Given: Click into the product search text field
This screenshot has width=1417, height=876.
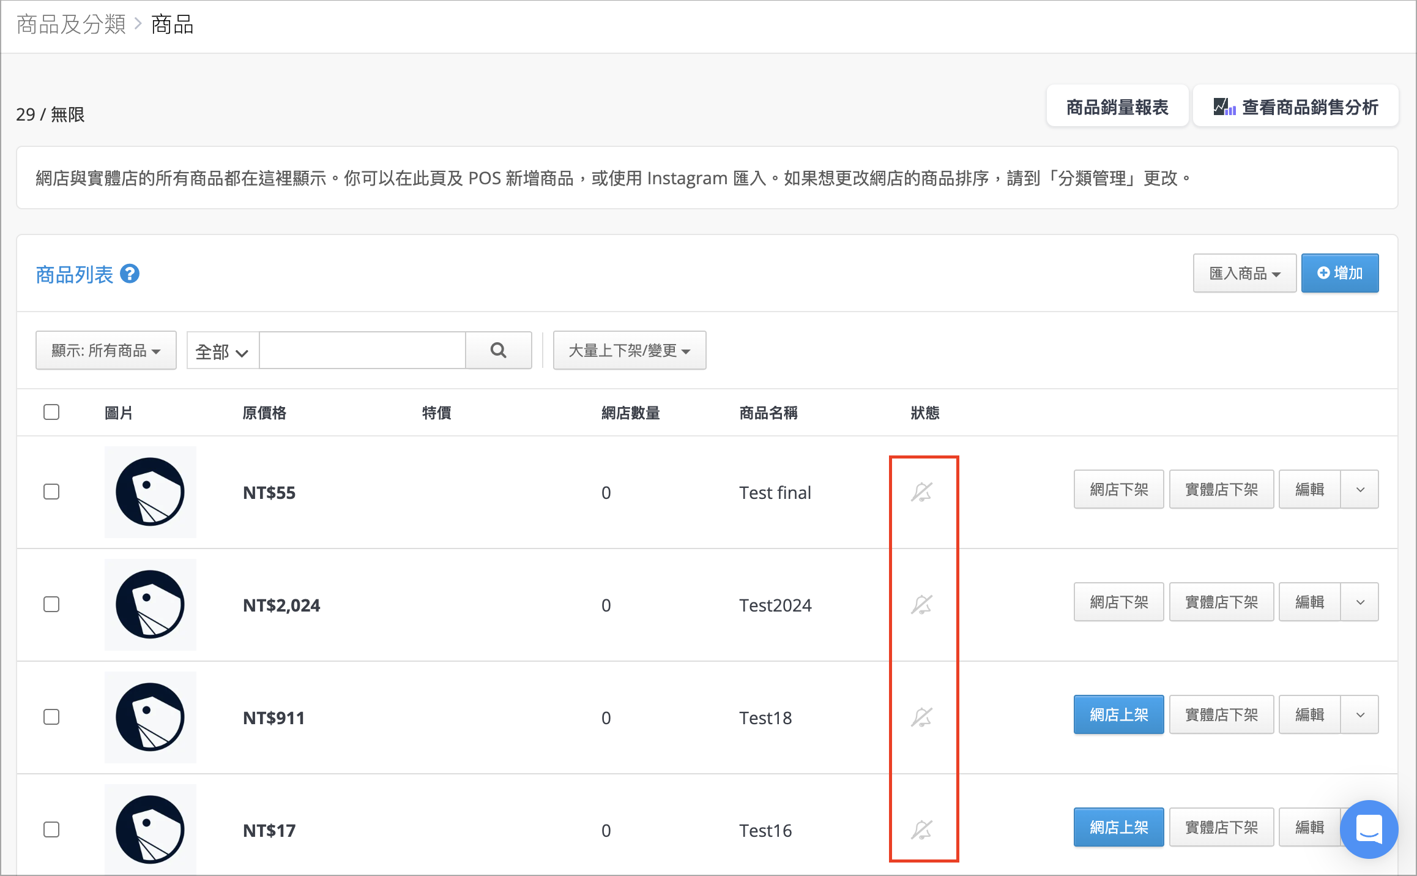Looking at the screenshot, I should point(362,350).
